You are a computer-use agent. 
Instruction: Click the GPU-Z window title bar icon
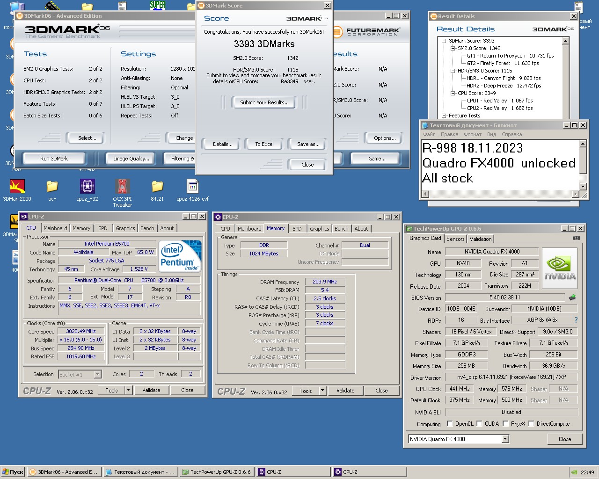click(409, 229)
